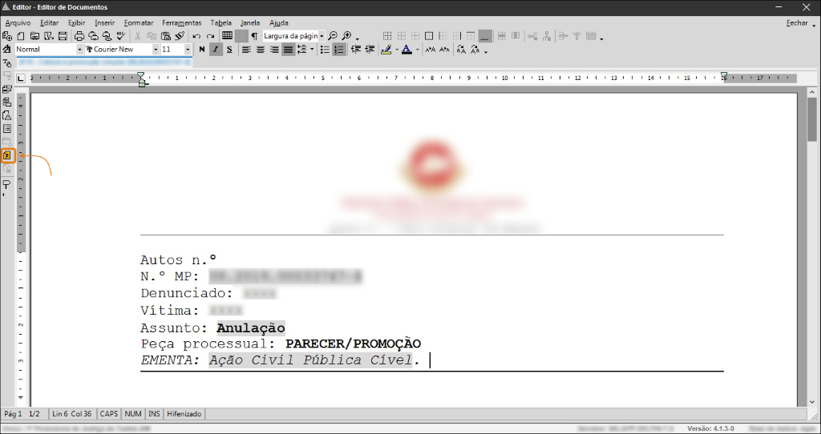Viewport: 821px width, 434px height.
Task: Align text to the left
Action: click(246, 50)
